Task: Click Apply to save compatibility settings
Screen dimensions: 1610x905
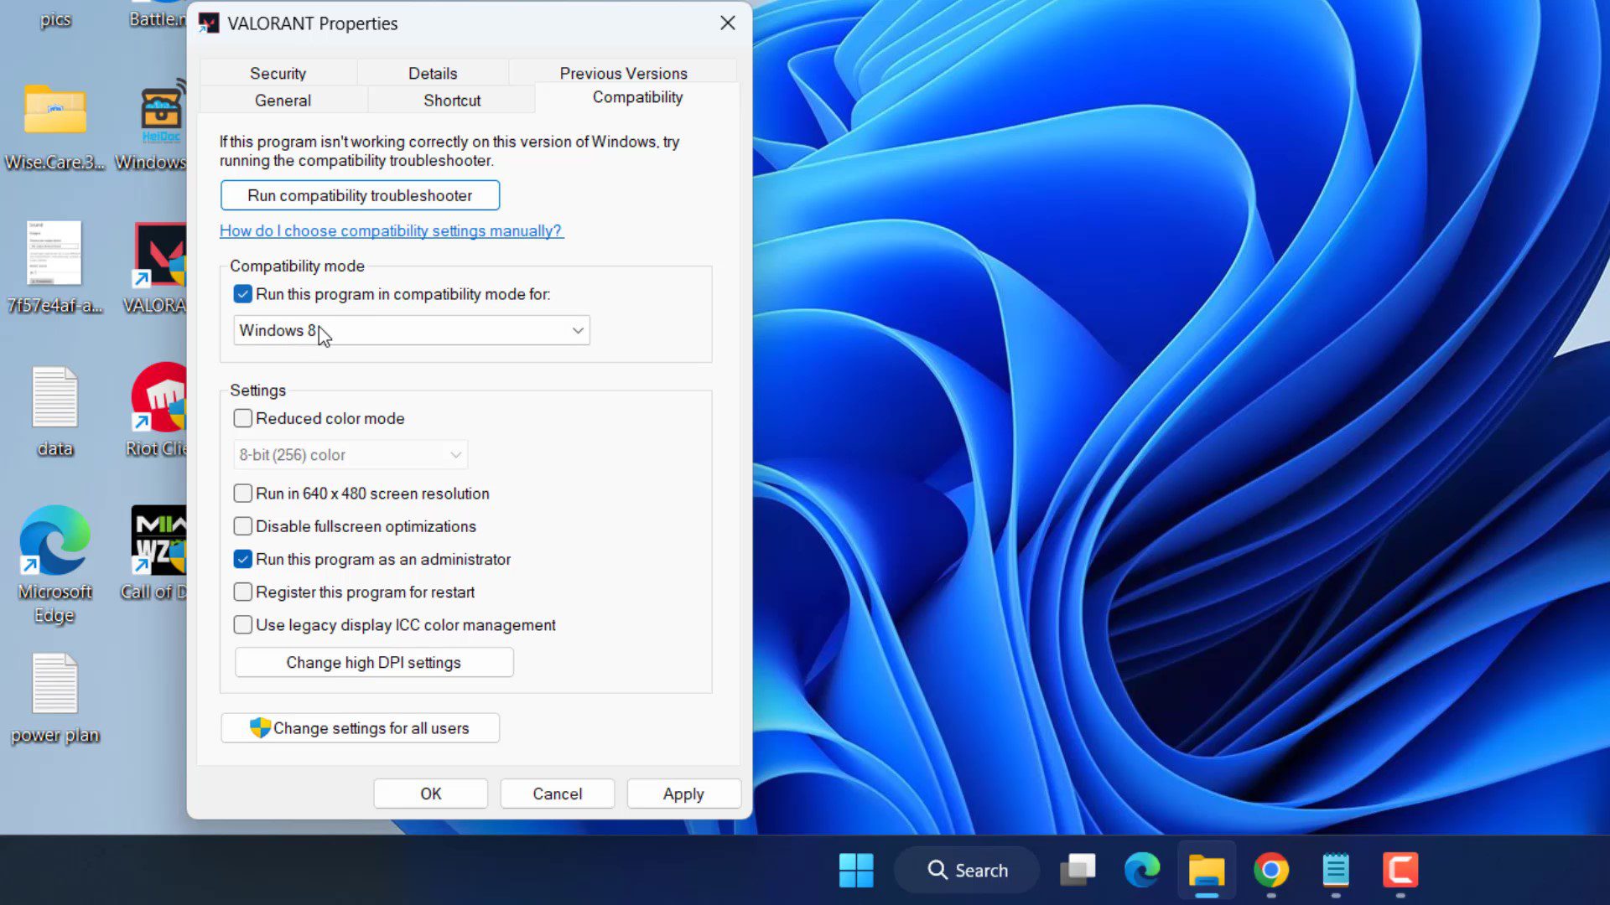Action: pyautogui.click(x=683, y=794)
